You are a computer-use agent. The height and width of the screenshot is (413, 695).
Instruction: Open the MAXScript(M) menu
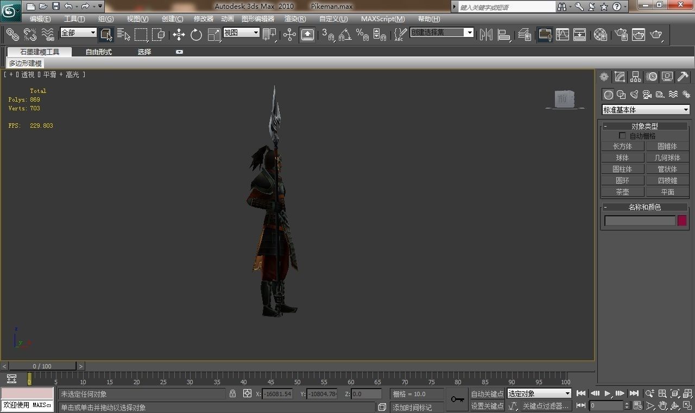pos(383,19)
